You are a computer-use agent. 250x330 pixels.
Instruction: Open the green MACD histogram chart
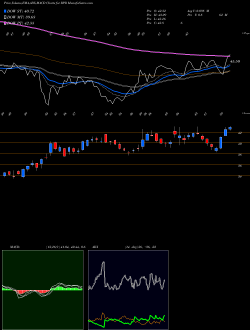(x=42, y=290)
